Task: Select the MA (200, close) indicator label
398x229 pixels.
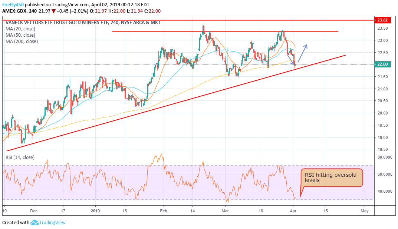Action: point(22,42)
